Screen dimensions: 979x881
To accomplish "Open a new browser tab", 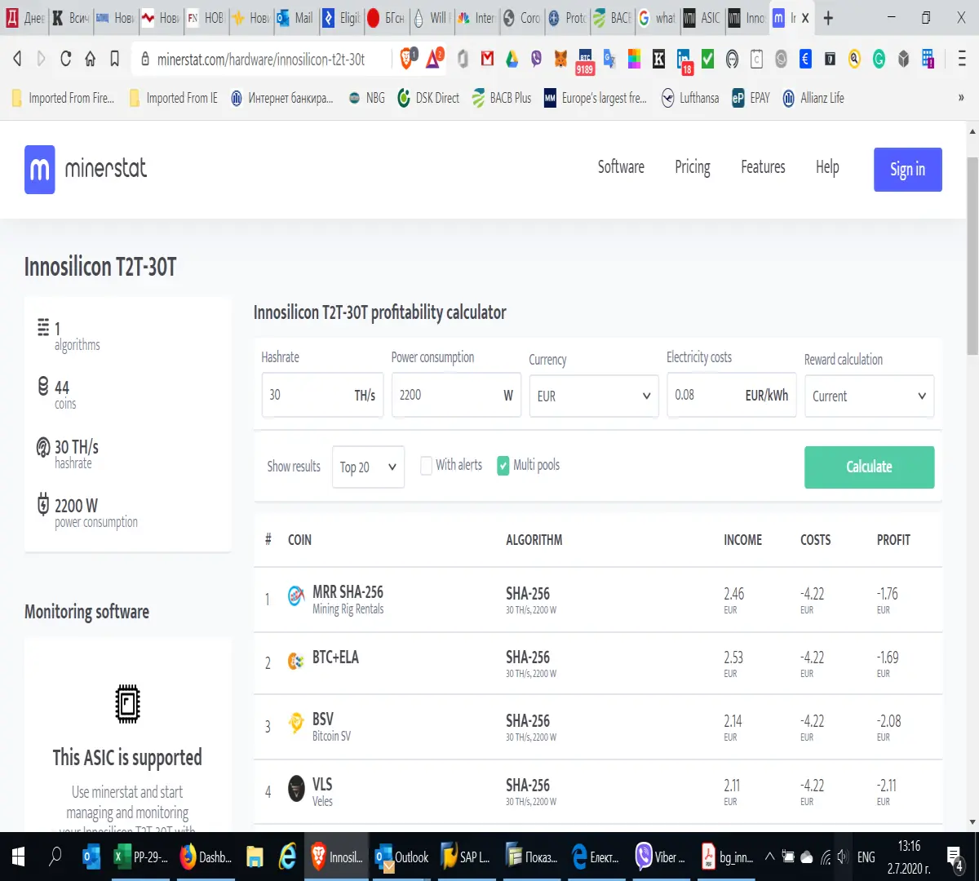I will [828, 18].
